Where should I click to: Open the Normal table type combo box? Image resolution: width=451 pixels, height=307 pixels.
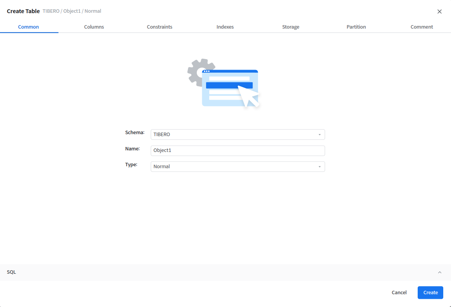point(237,167)
